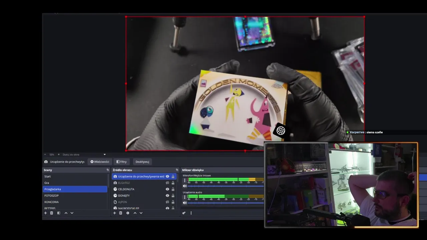Switch to the KONCOWA scene
The width and height of the screenshot is (427, 240).
pos(75,202)
